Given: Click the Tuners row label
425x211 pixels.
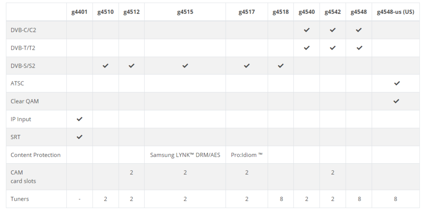Looking at the screenshot, I should [x=20, y=199].
